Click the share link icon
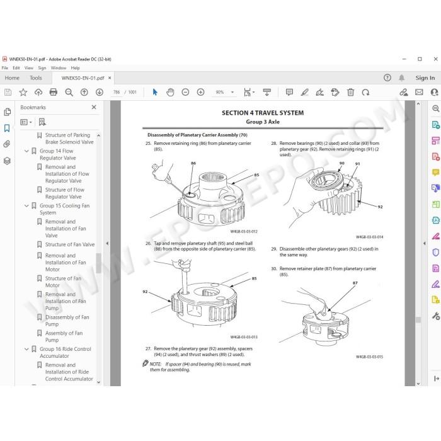 tap(404, 92)
